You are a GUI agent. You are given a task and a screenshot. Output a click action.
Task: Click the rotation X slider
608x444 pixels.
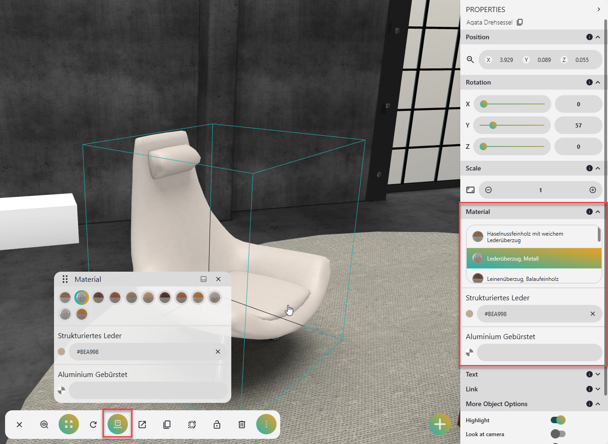coord(512,104)
